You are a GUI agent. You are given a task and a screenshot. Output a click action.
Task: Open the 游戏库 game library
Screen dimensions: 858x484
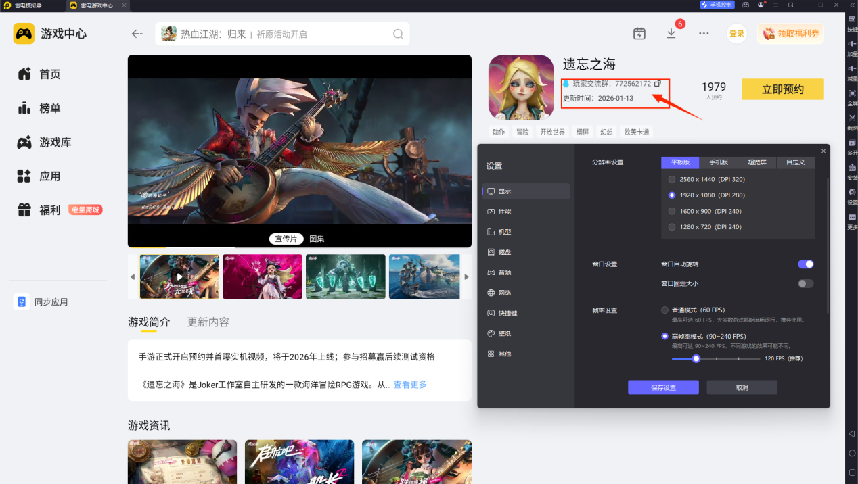45,143
